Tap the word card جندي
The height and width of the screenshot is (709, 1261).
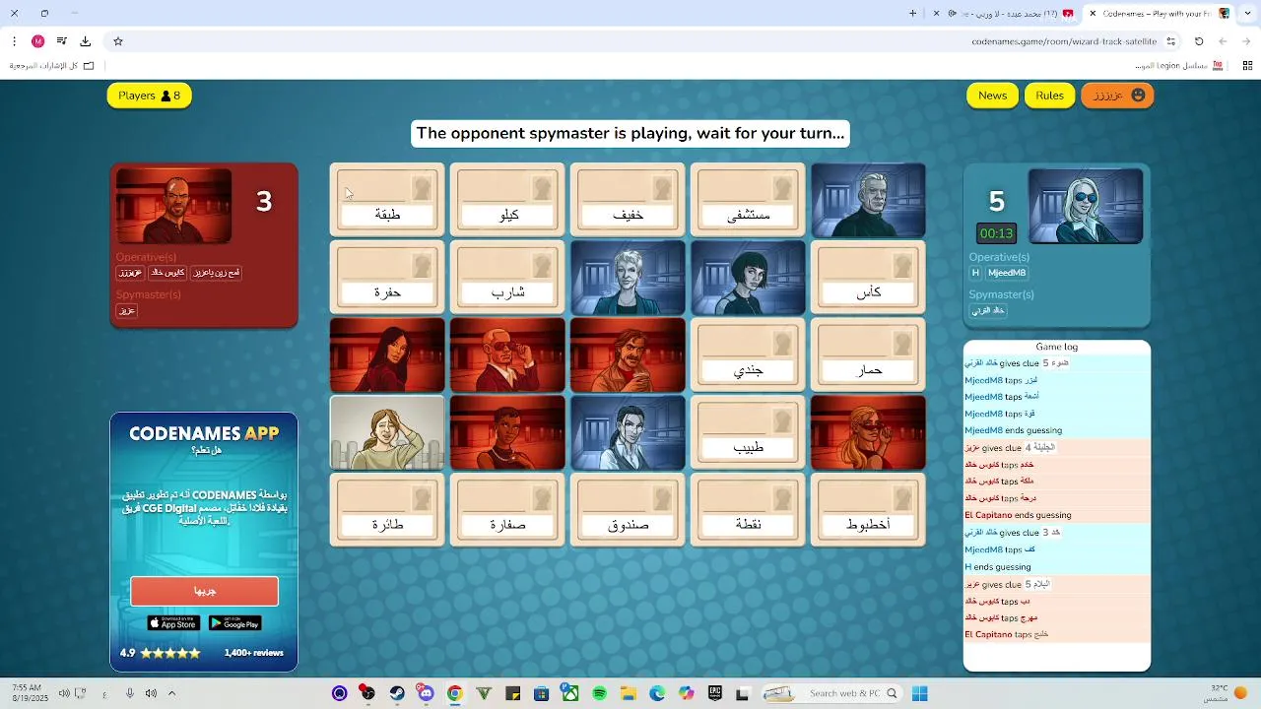pos(748,355)
